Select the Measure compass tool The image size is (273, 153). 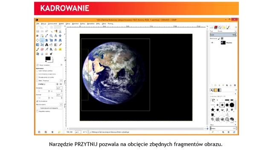tap(56, 36)
